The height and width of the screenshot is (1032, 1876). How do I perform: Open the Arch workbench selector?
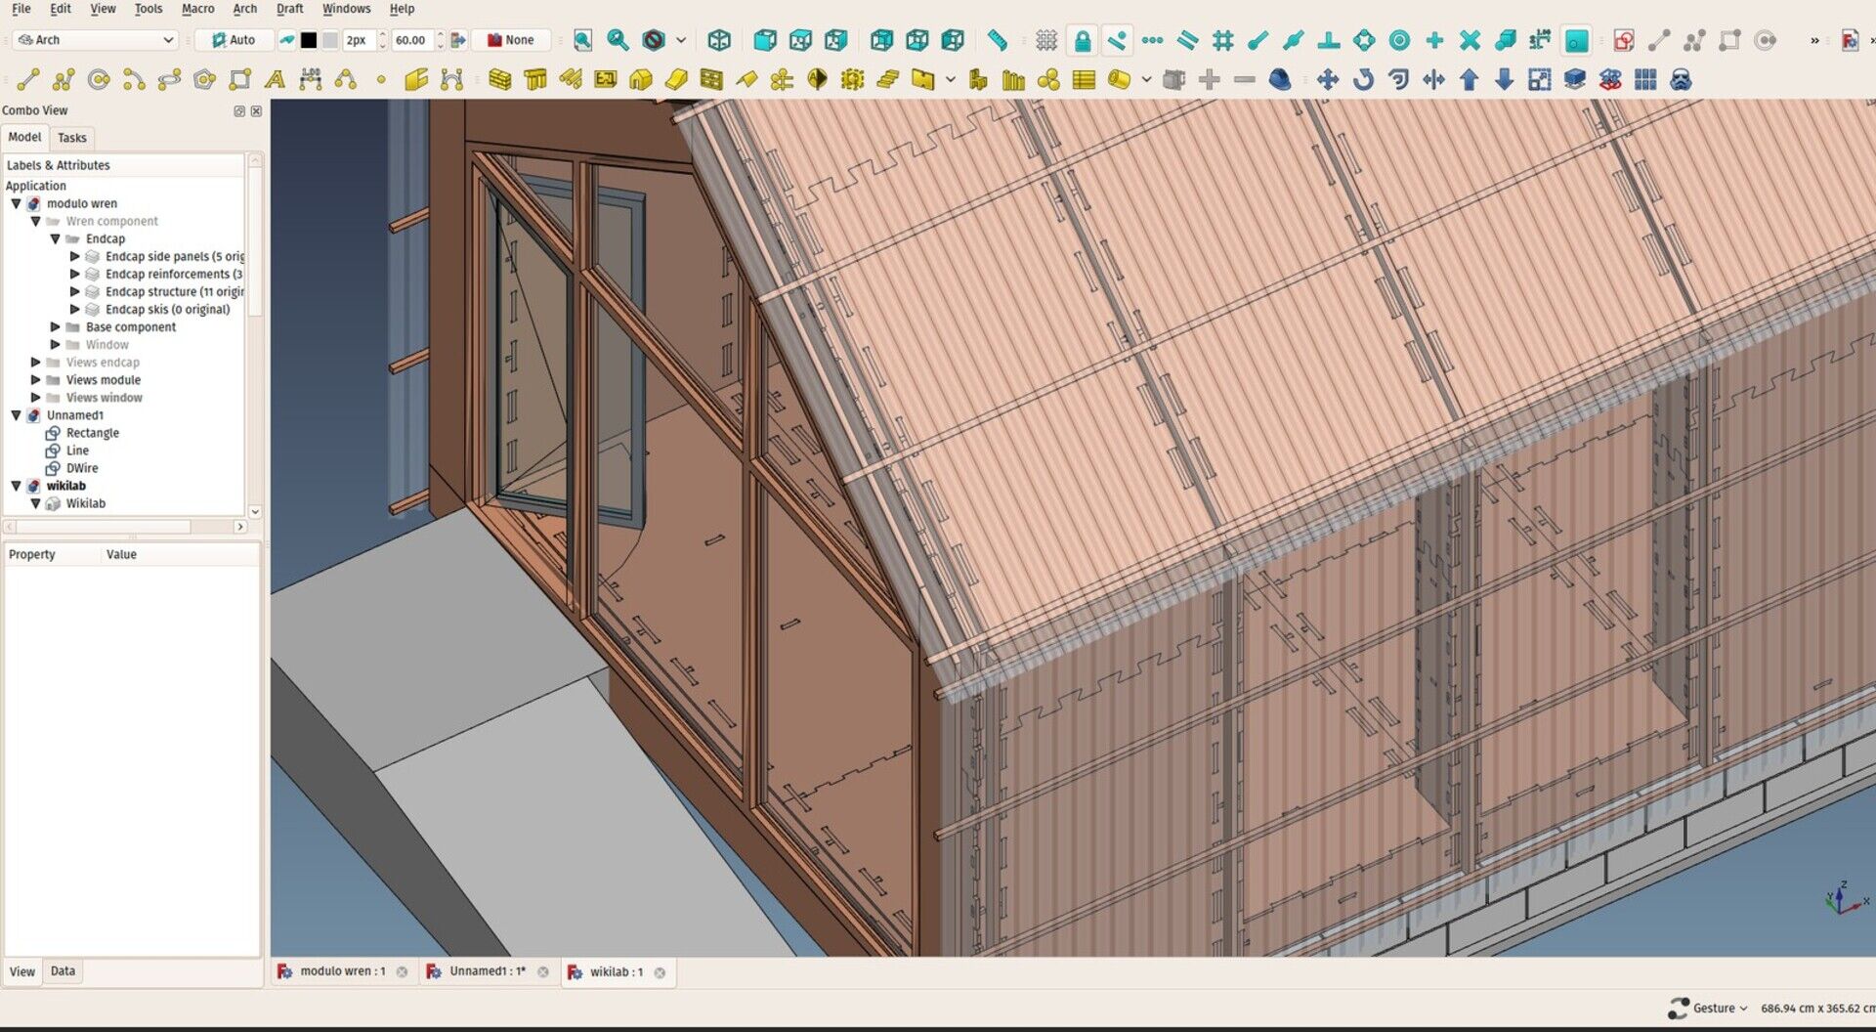(96, 40)
